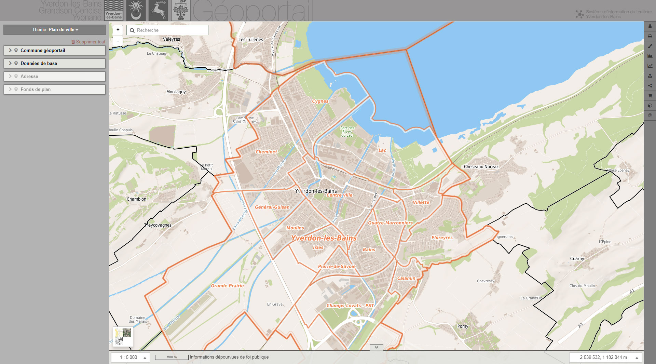Click the Valeyres map label
656x364 pixels.
click(172, 39)
